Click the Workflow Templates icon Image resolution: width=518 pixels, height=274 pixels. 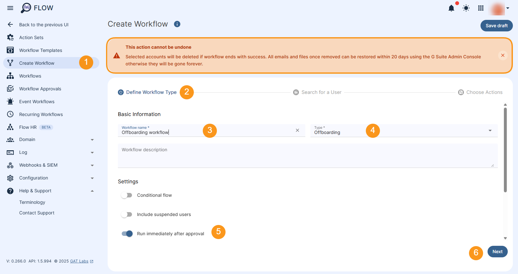(x=10, y=50)
